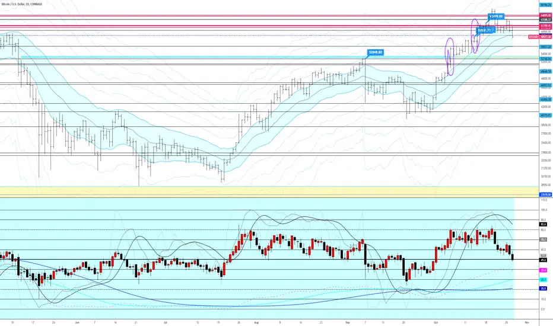Click the 40375.03 price axis label

546,115
